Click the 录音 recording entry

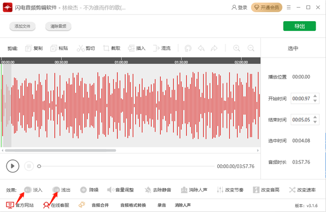coord(161,205)
